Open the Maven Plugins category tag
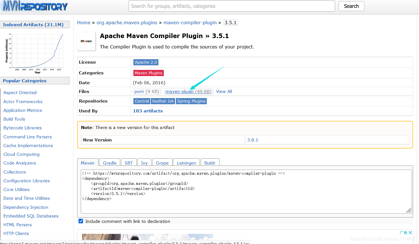 [x=148, y=73]
